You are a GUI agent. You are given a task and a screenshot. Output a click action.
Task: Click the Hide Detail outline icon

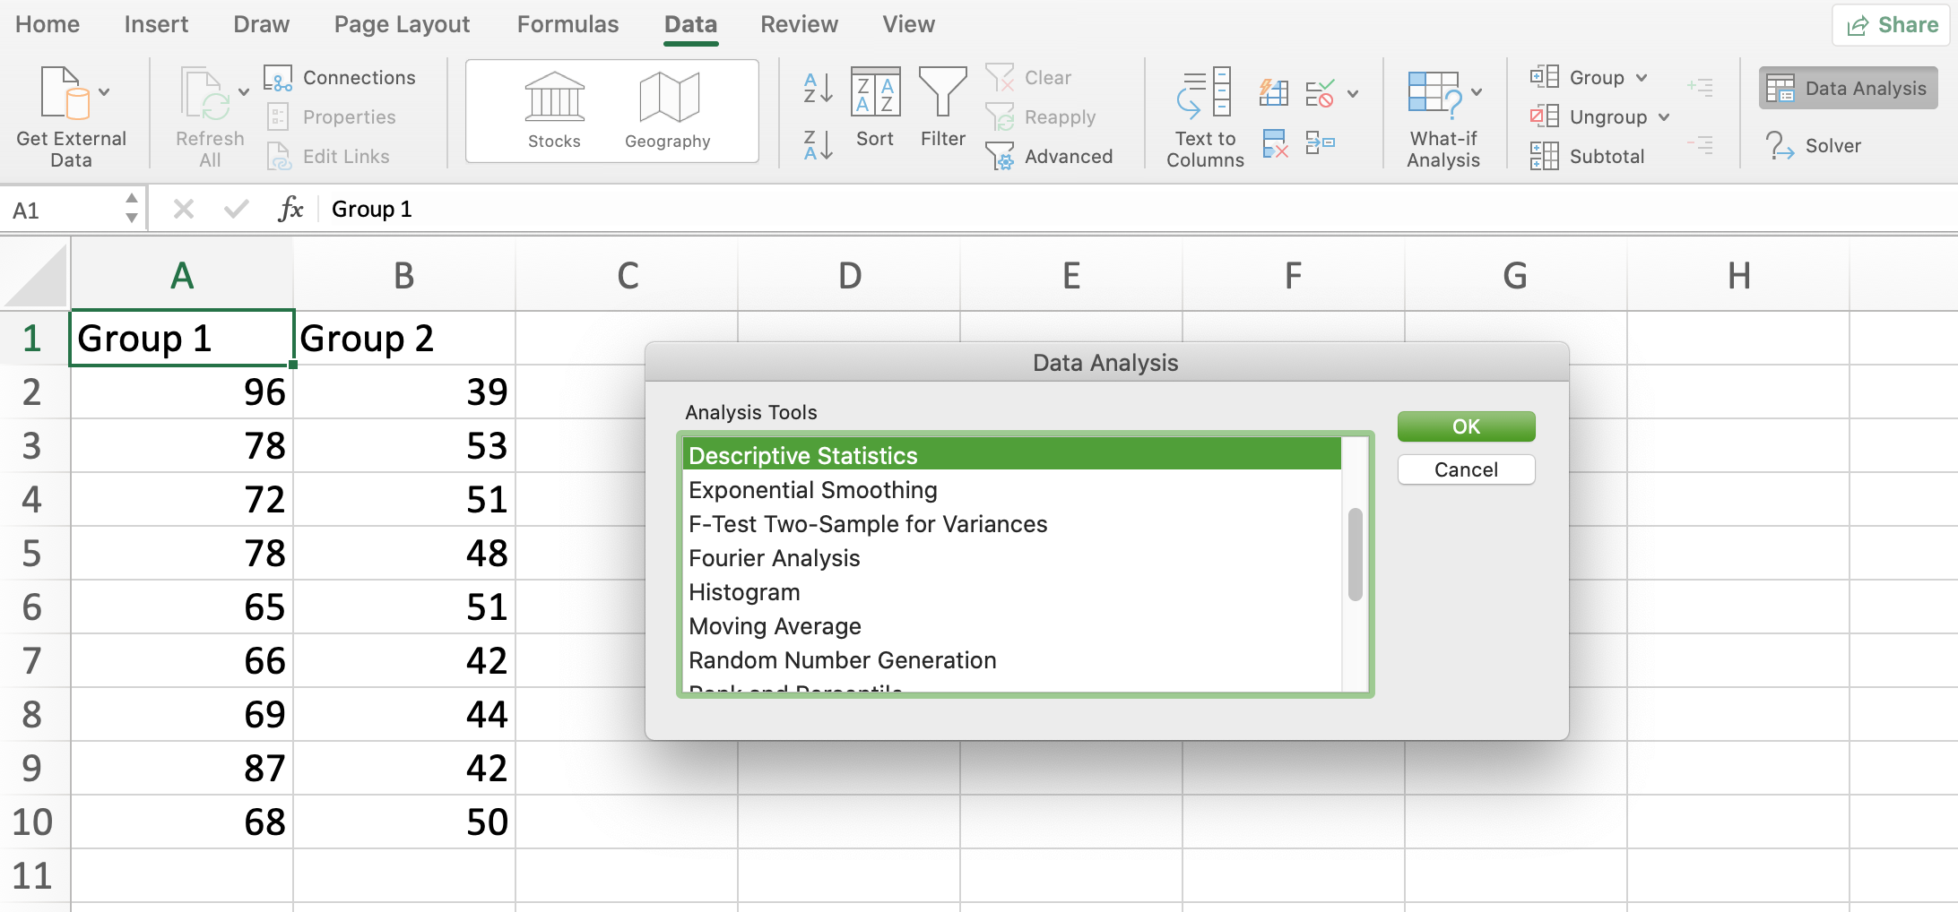coord(1700,144)
